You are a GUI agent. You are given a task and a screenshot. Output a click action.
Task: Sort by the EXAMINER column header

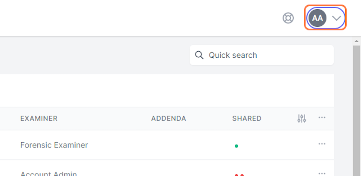coord(39,118)
